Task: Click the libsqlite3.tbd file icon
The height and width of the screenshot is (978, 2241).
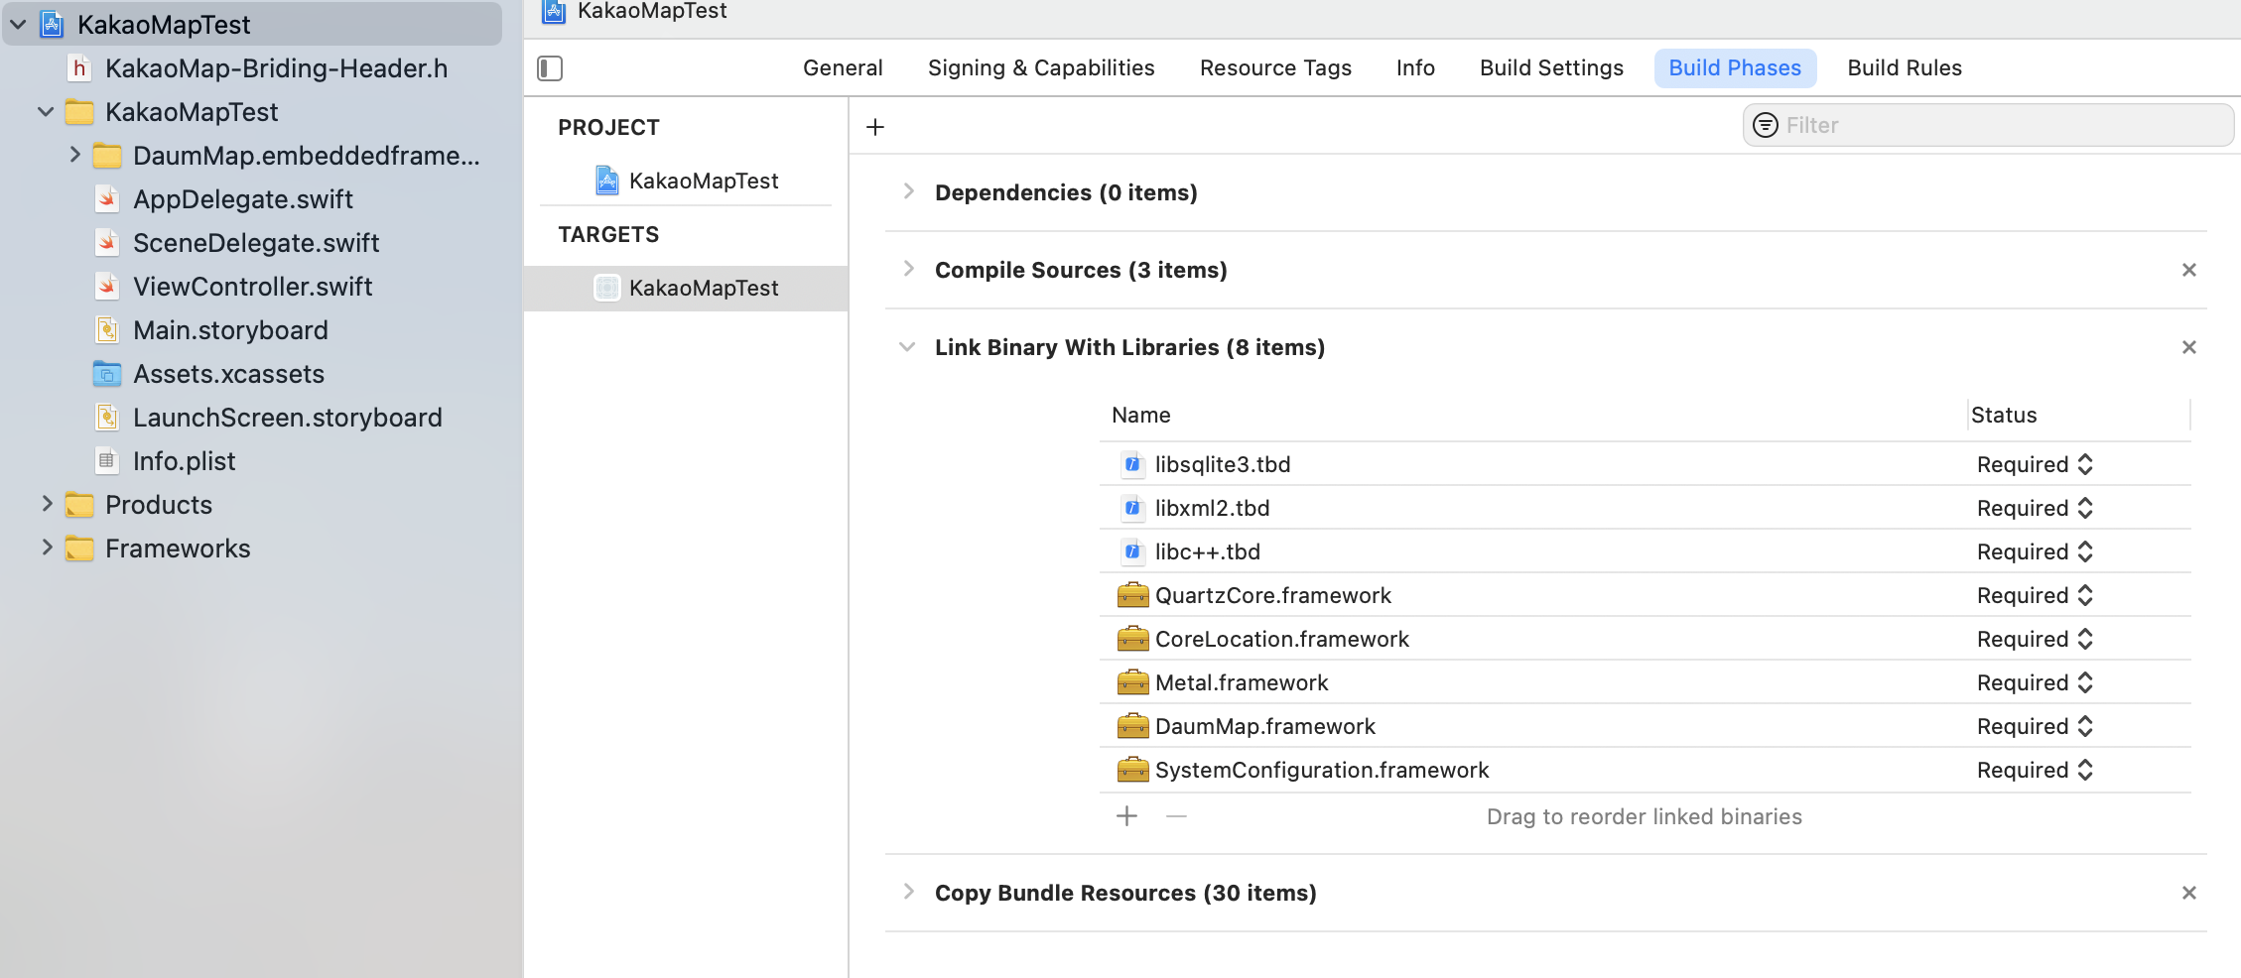Action: (1132, 464)
